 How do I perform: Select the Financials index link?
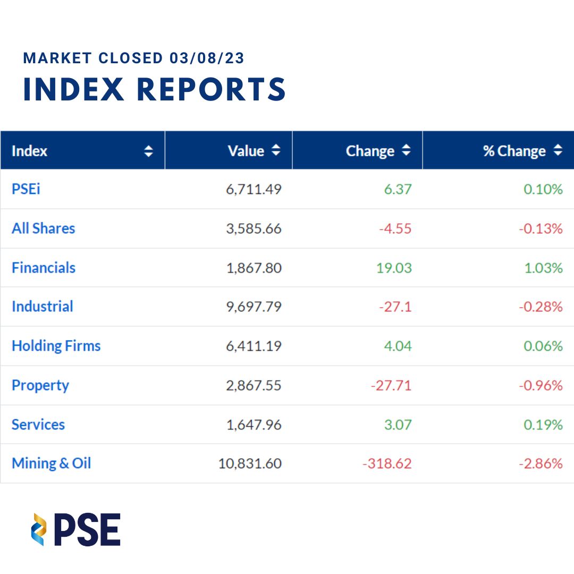pyautogui.click(x=44, y=267)
